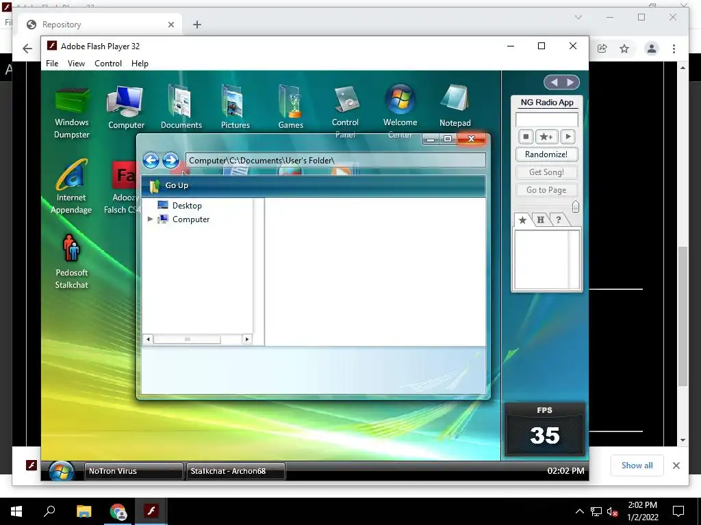This screenshot has height=525, width=701.
Task: Click the browser back arrow
Action: point(27,49)
